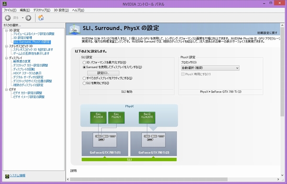The image size is (287, 184).
Task: Select SLI, Surround, PhysX tree item
Action: click(32, 42)
